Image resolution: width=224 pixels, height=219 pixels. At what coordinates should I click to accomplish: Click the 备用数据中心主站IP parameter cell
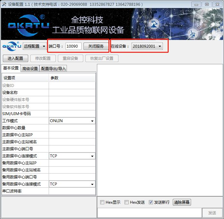[72, 163]
